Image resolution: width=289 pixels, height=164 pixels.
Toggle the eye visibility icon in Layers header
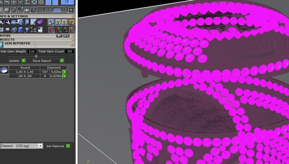[x=66, y=36]
